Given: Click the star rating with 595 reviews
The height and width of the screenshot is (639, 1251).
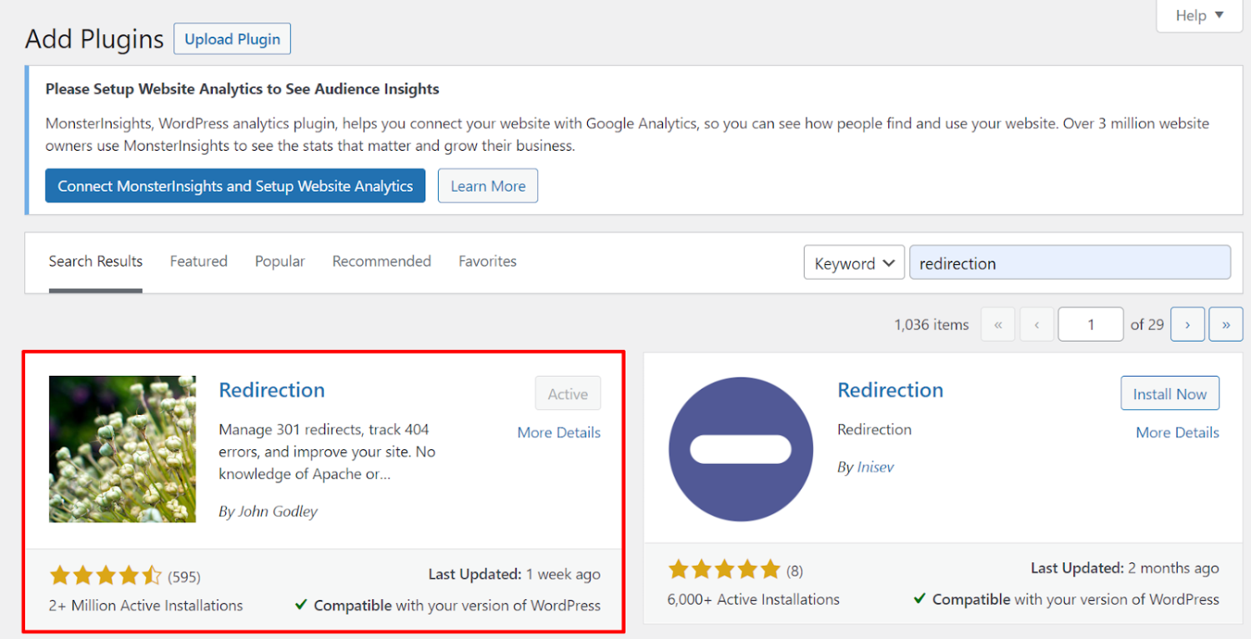Looking at the screenshot, I should pos(105,576).
